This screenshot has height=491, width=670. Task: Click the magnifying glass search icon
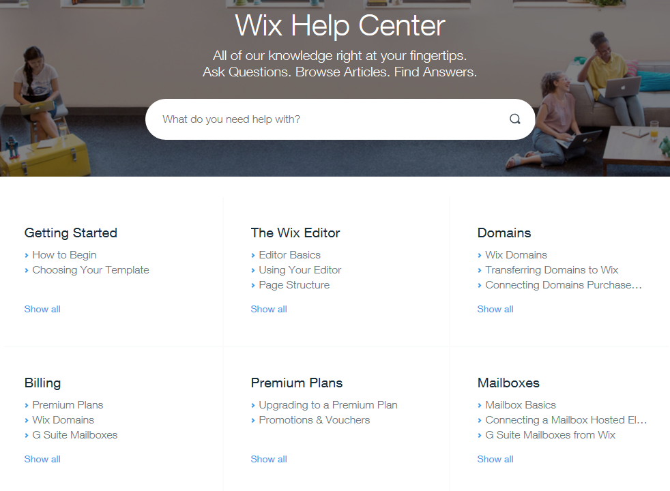515,119
